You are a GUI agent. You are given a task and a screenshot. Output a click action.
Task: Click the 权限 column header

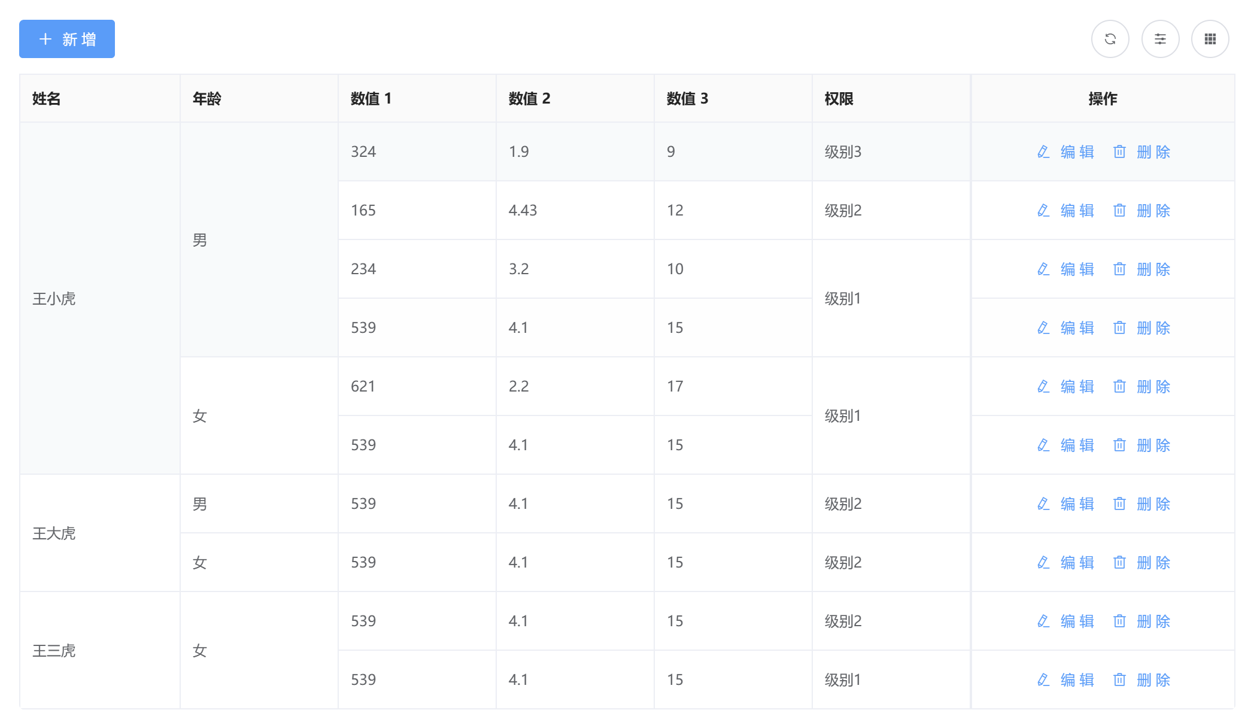coord(839,99)
